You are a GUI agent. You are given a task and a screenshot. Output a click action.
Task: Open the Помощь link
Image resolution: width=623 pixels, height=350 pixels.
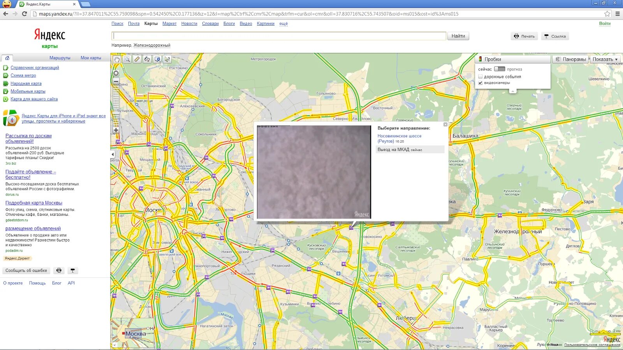37,283
